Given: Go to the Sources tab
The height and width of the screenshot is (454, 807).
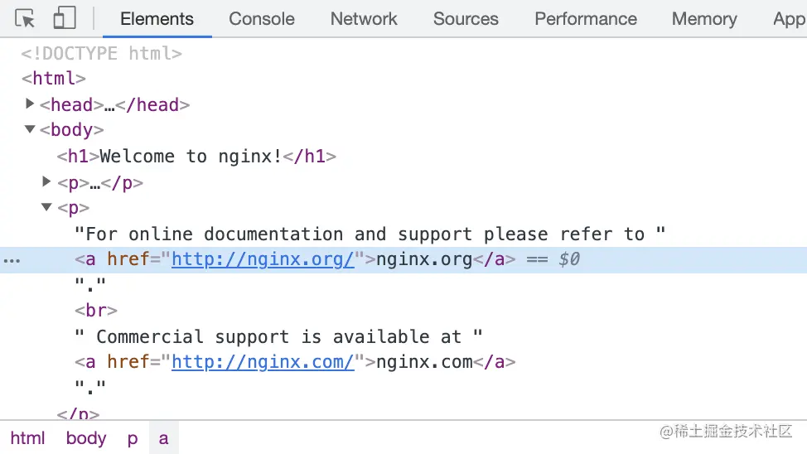Looking at the screenshot, I should [466, 18].
